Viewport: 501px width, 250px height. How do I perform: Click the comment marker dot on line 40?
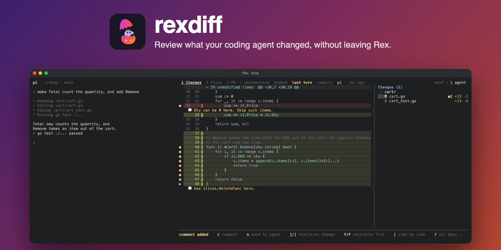180,147
